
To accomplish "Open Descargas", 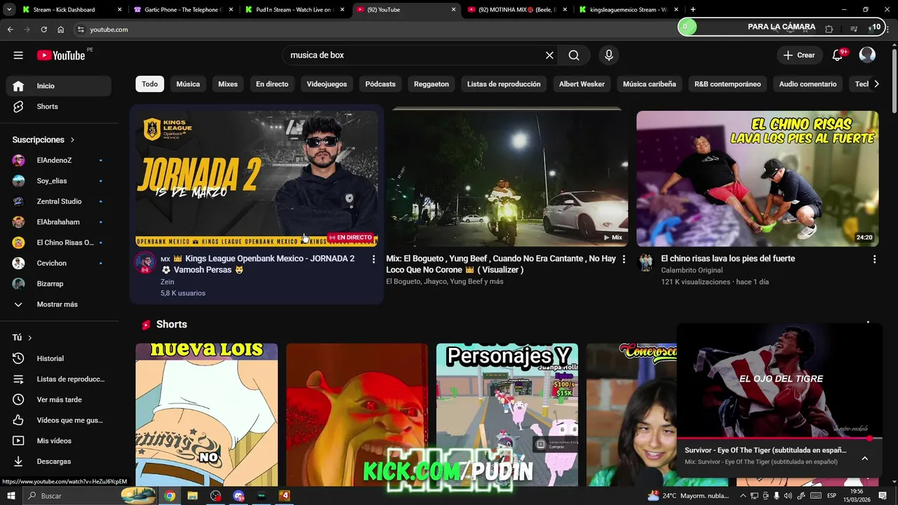I will point(59,462).
